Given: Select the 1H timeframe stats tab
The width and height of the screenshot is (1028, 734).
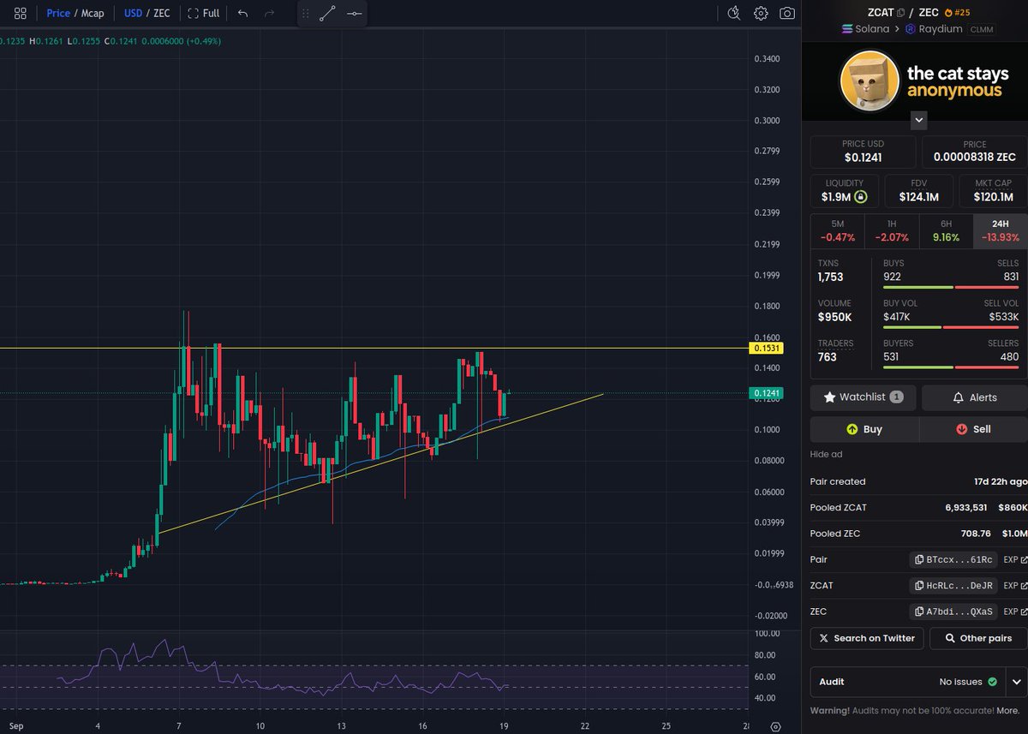Looking at the screenshot, I should point(891,230).
